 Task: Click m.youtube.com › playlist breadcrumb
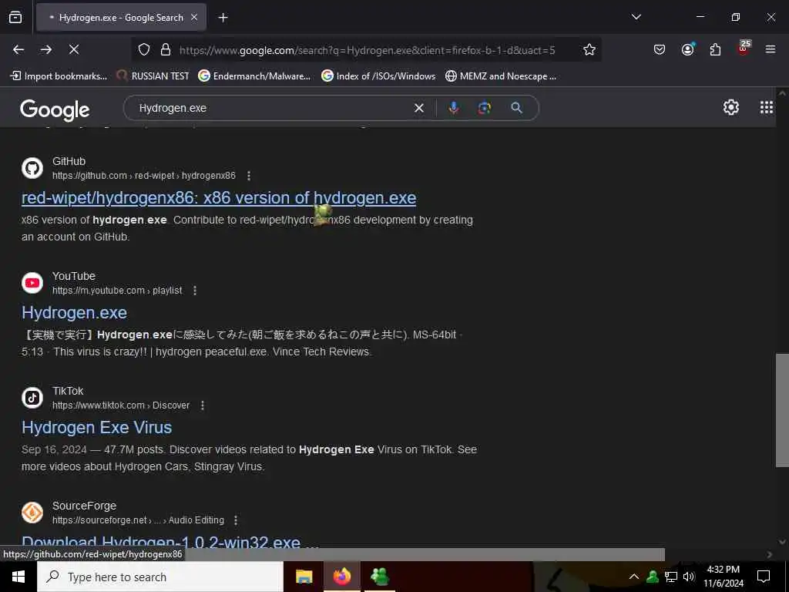[117, 291]
